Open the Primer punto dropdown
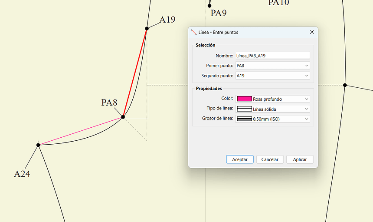This screenshot has width=373, height=222. 272,66
